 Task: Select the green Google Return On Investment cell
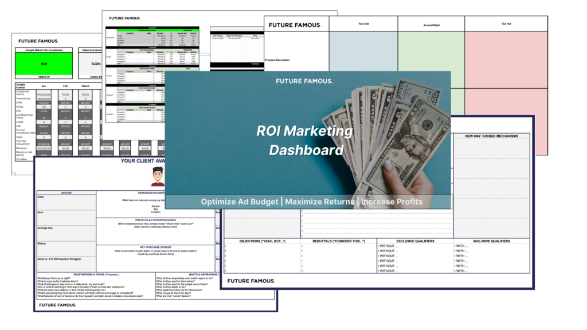[x=44, y=66]
